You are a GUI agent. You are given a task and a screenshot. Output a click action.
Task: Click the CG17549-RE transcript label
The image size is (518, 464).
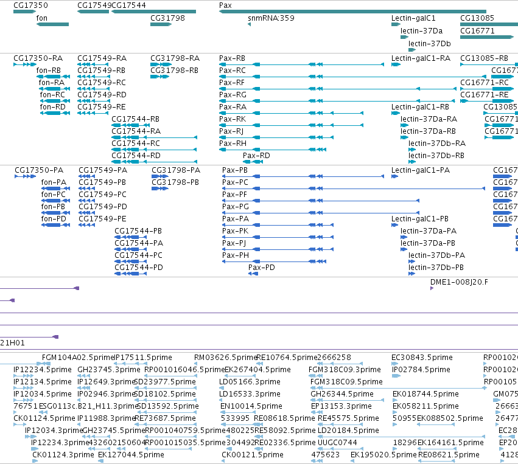click(102, 107)
